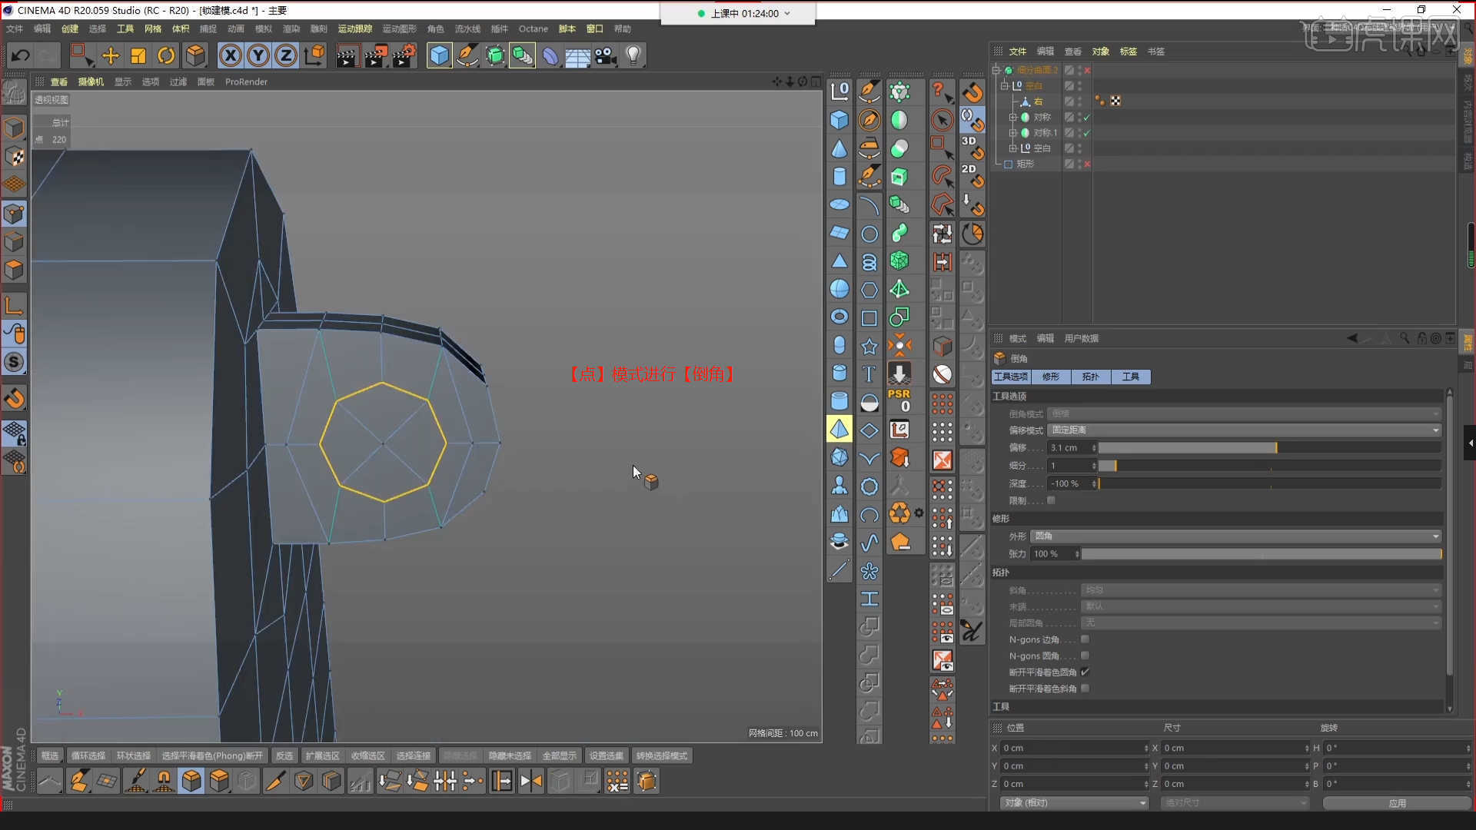Click the 2D snap icon
This screenshot has width=1476, height=830.
point(972,176)
